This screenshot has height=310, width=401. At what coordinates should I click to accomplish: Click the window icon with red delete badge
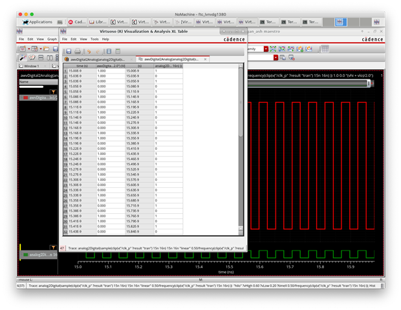pyautogui.click(x=292, y=57)
